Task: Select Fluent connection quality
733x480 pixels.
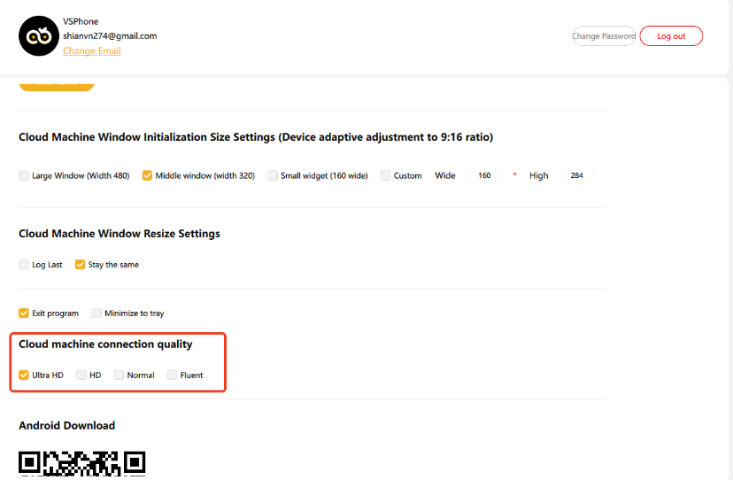Action: pos(173,375)
